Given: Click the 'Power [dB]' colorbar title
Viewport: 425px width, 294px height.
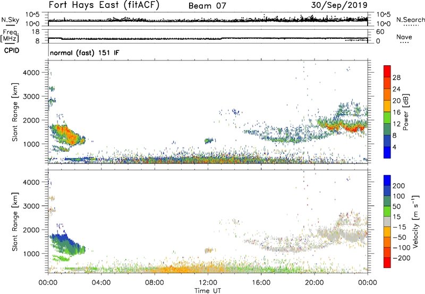Looking at the screenshot, I should 405,112.
